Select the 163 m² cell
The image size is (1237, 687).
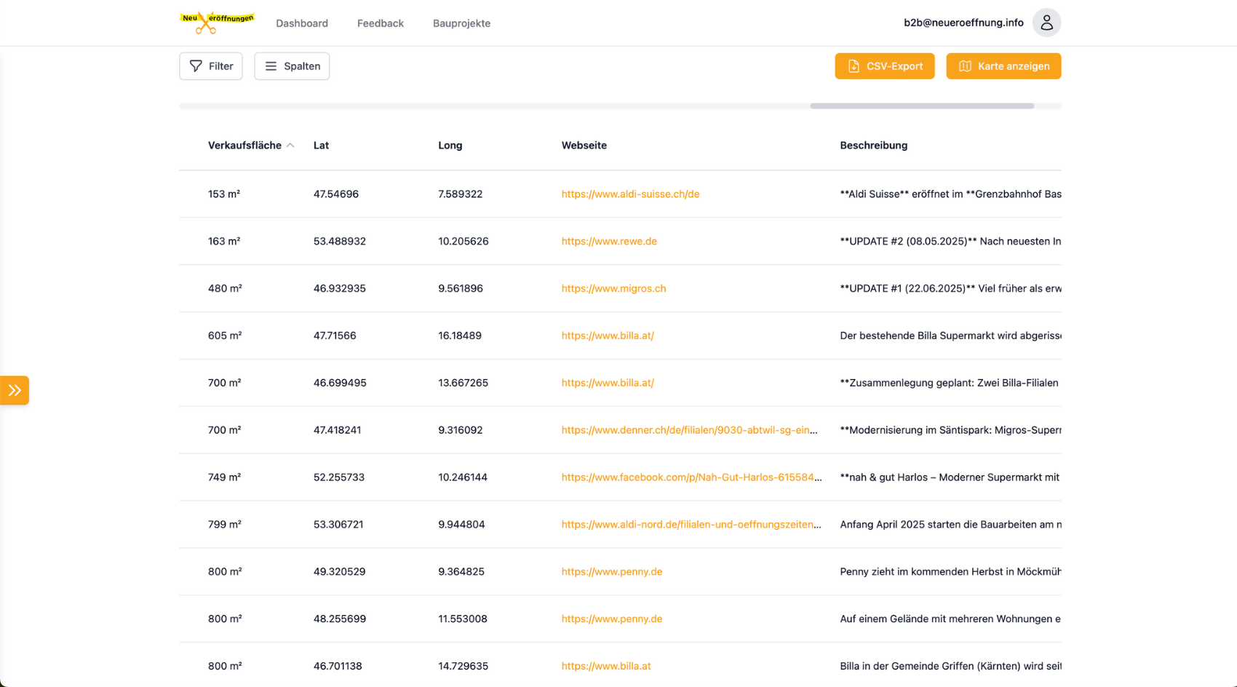[224, 242]
